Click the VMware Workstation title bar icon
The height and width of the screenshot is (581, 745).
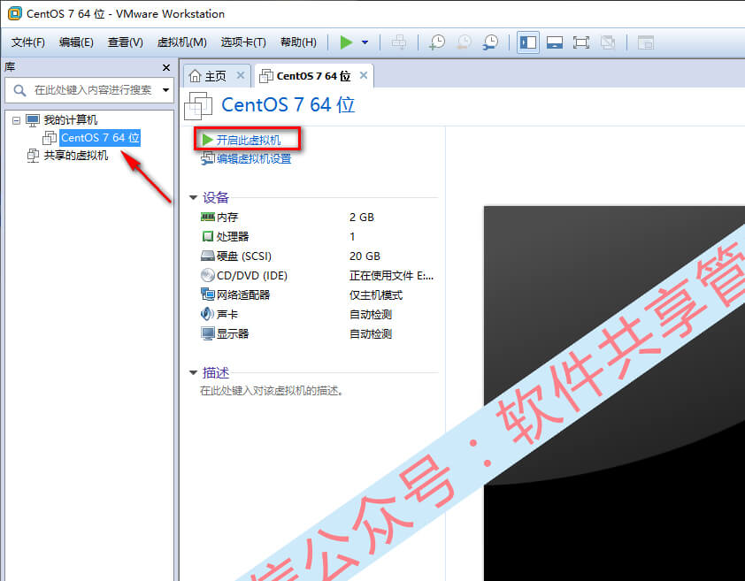tap(15, 13)
